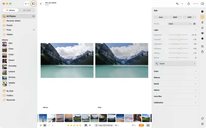Select the Crop and rotate tool
This screenshot has width=206, height=128.
[202, 22]
